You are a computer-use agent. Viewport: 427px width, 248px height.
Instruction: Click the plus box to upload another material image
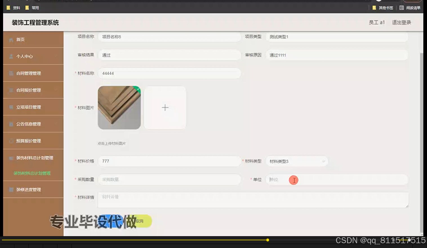point(165,108)
